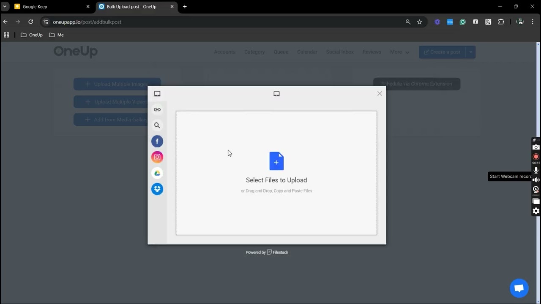
Task: Go back to previous page
Action: 5,22
